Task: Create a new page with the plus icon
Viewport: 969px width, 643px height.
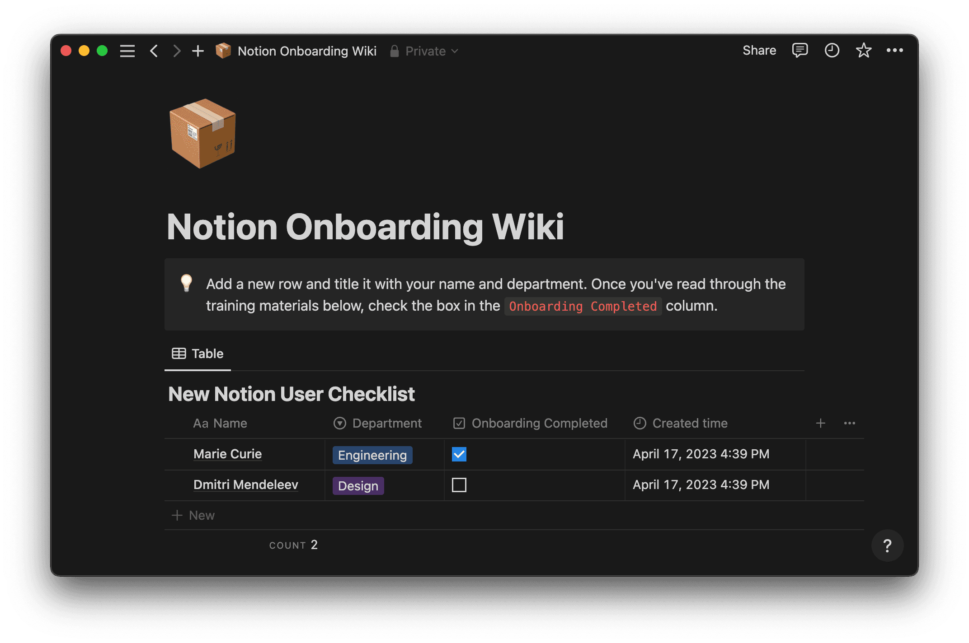Action: 198,51
